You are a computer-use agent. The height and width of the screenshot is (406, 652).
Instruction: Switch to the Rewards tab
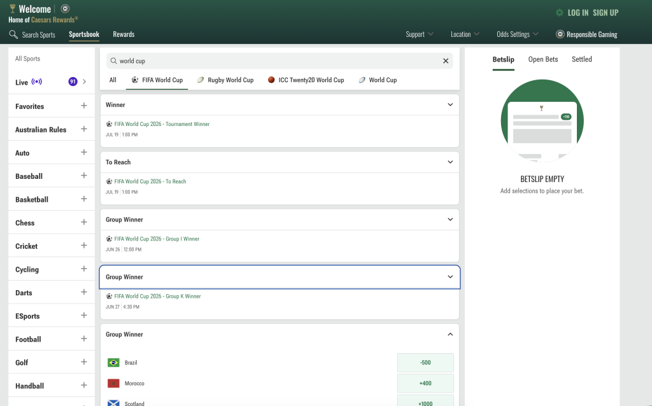(x=124, y=34)
